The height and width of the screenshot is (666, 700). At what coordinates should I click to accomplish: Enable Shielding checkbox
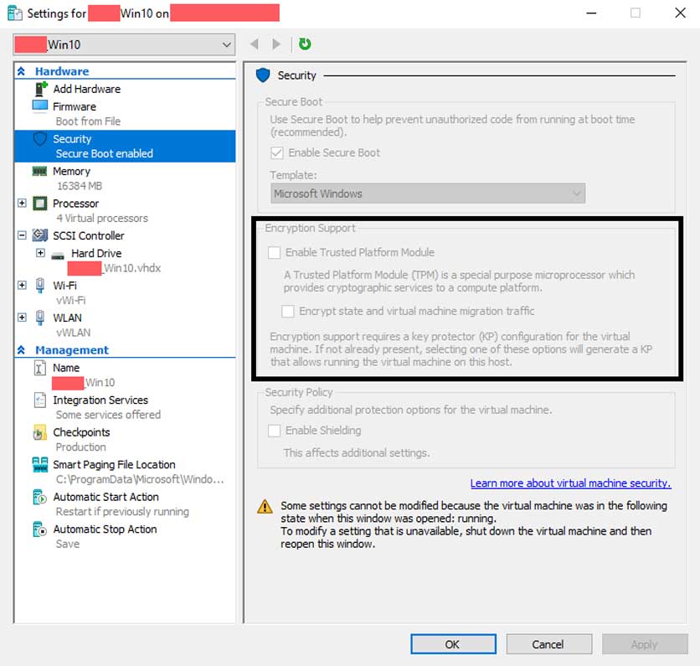(274, 431)
